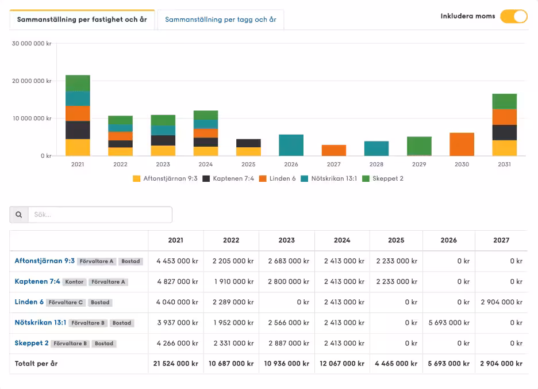Click the 2026 table column header
The width and height of the screenshot is (538, 389).
(449, 240)
